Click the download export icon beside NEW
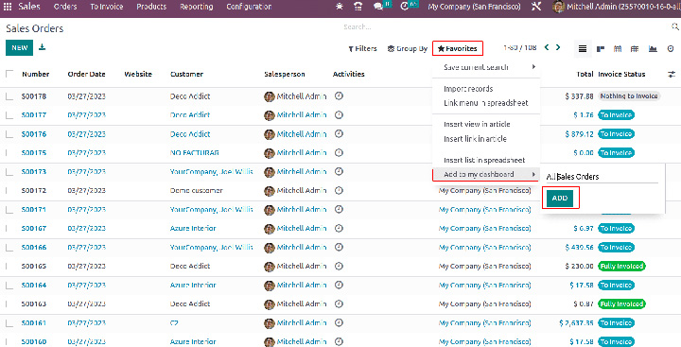The image size is (681, 347). point(43,47)
